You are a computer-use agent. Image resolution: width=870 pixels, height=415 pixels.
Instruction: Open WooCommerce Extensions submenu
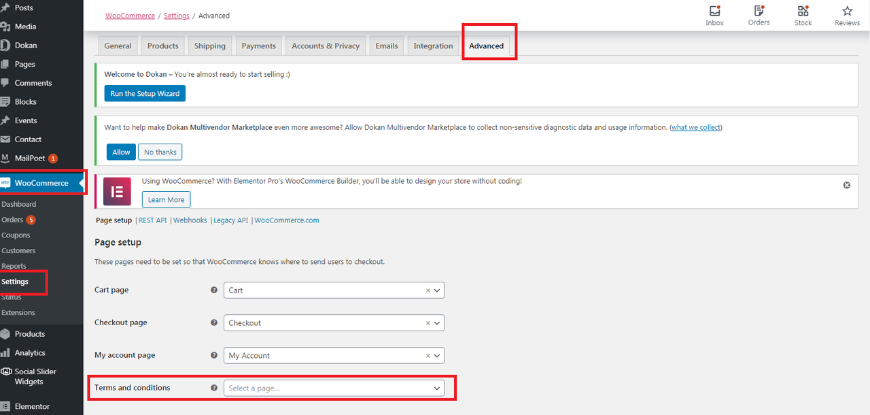pos(18,313)
